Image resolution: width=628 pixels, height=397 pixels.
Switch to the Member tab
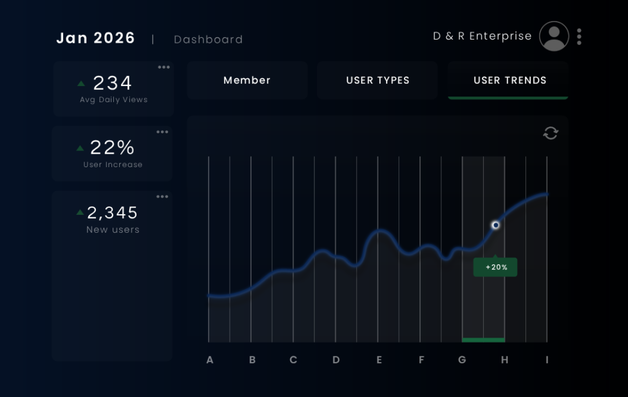(x=247, y=81)
